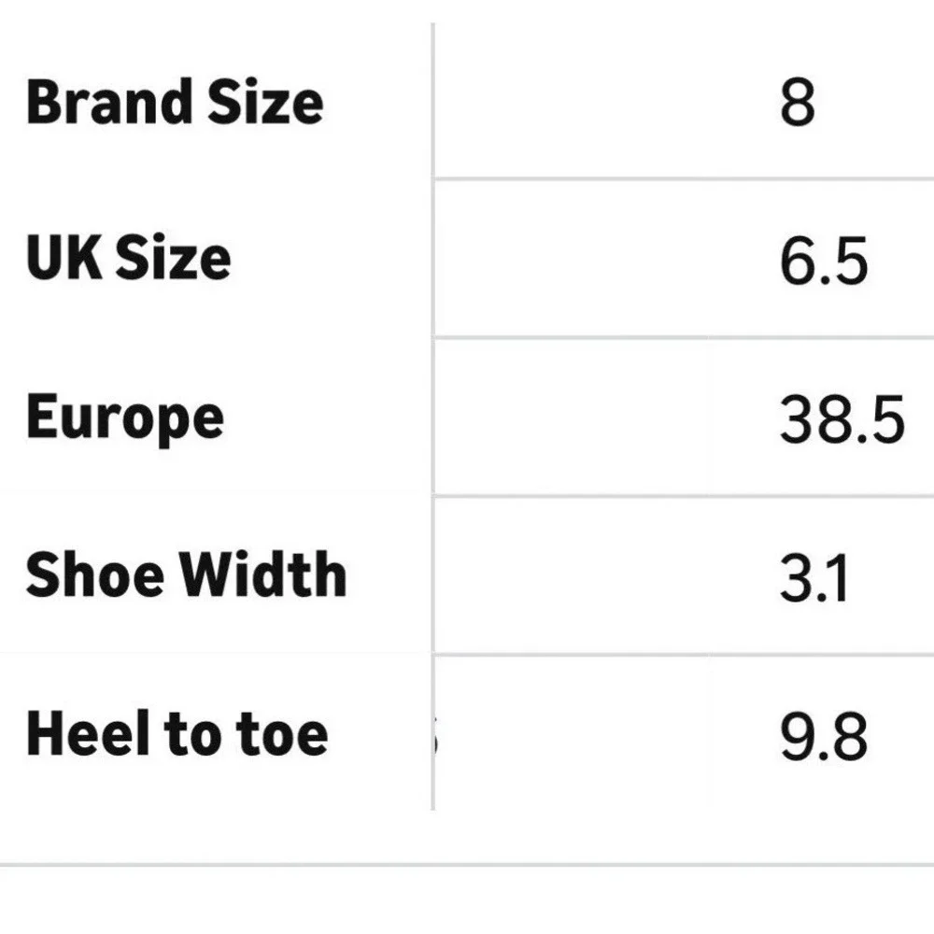Select the Europe value 38.5
Viewport: 934px width, 934px height.
[x=842, y=419]
